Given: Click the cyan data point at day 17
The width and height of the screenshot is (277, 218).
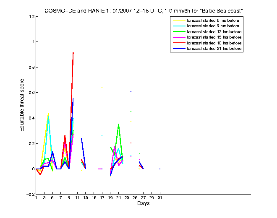Looking at the screenshot, I should (102, 135).
